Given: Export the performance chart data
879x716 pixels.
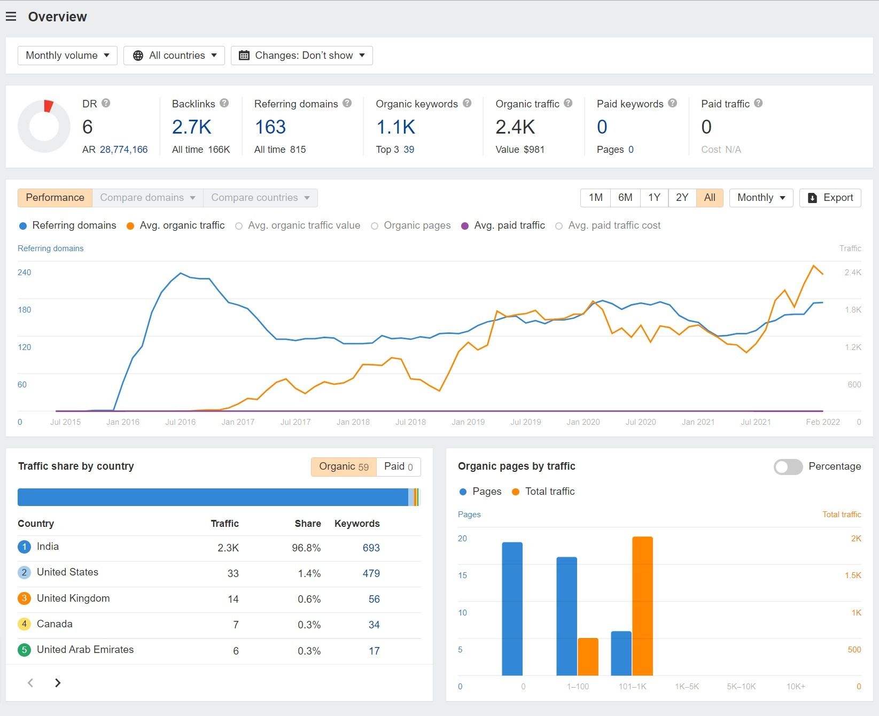Looking at the screenshot, I should pos(830,198).
